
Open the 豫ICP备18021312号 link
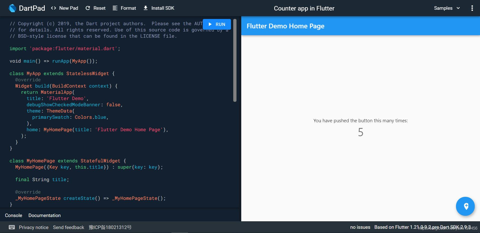(110, 227)
